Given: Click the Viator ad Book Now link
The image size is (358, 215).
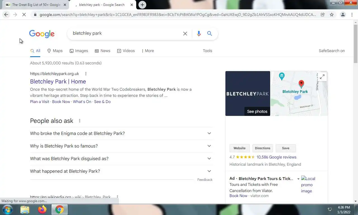Looking at the screenshot, I should click(x=238, y=196).
